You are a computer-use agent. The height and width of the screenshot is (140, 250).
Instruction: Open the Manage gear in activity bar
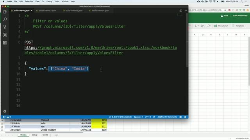pyautogui.click(x=5, y=111)
